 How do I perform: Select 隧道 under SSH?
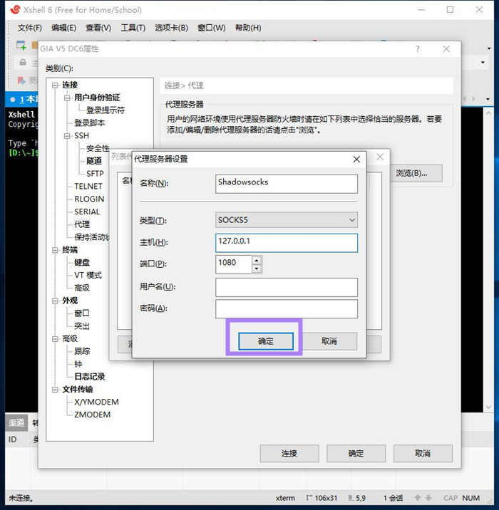(x=94, y=161)
